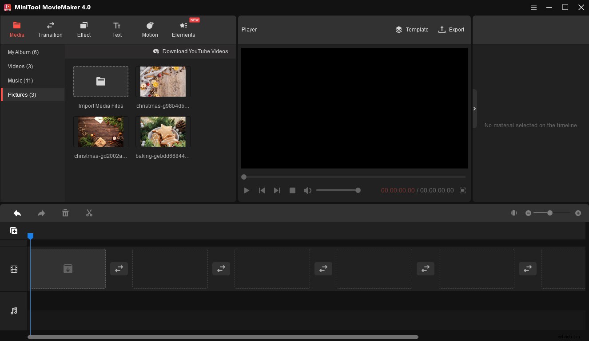Click the add-to-timeline icon at timeline top-left
The width and height of the screenshot is (589, 341).
14,230
